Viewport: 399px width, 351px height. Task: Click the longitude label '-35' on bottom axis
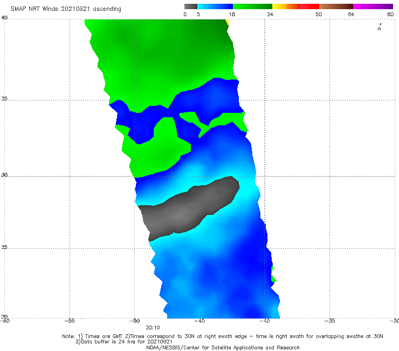click(x=329, y=321)
